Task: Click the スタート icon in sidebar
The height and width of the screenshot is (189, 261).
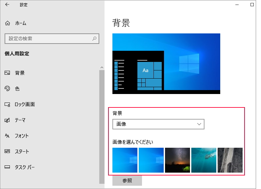Action: click(x=7, y=152)
